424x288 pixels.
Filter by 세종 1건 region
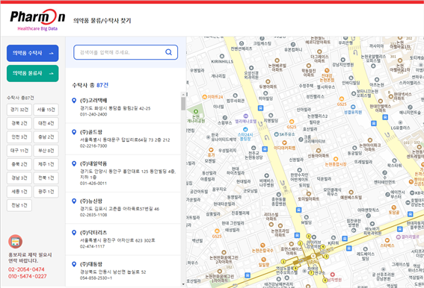19,192
